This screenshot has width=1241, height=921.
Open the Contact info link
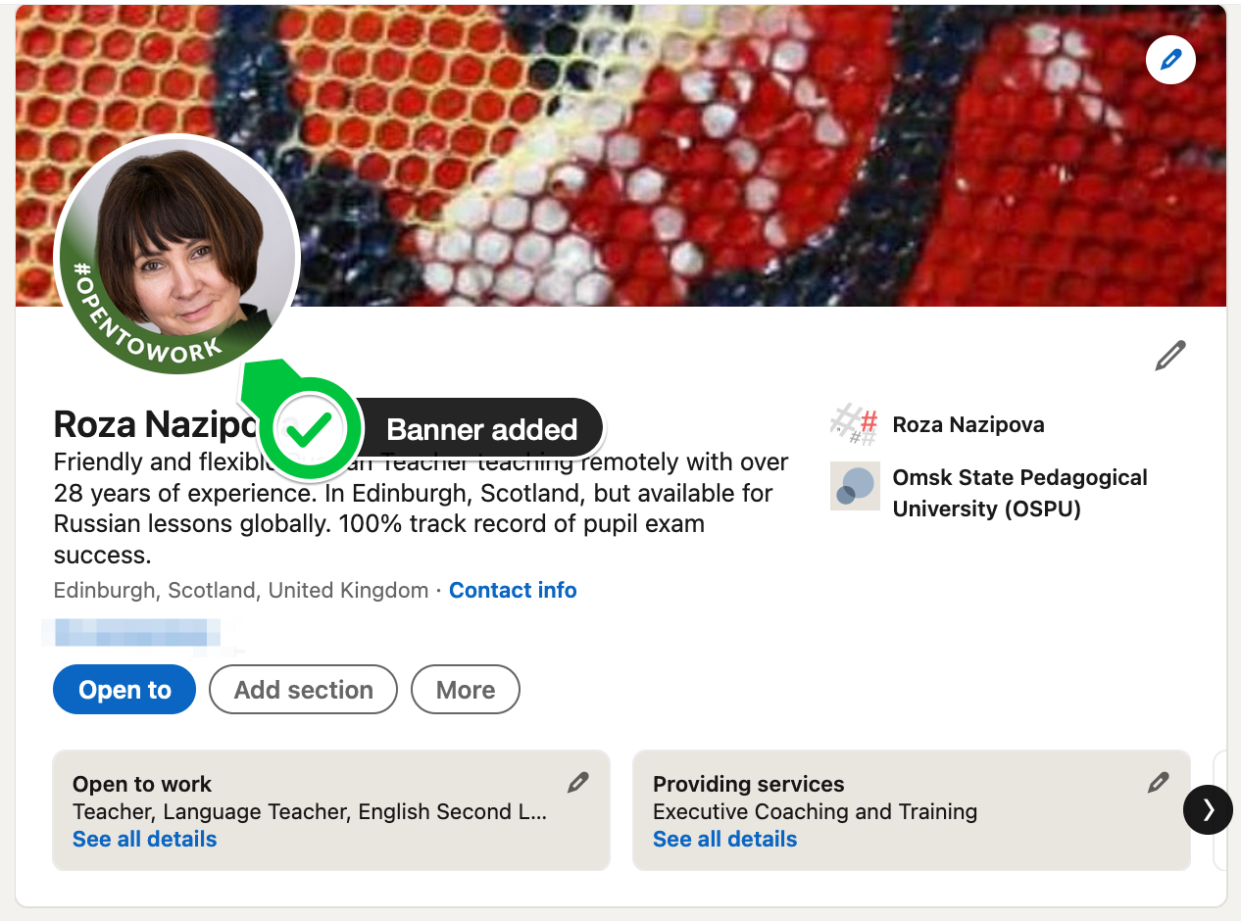513,590
